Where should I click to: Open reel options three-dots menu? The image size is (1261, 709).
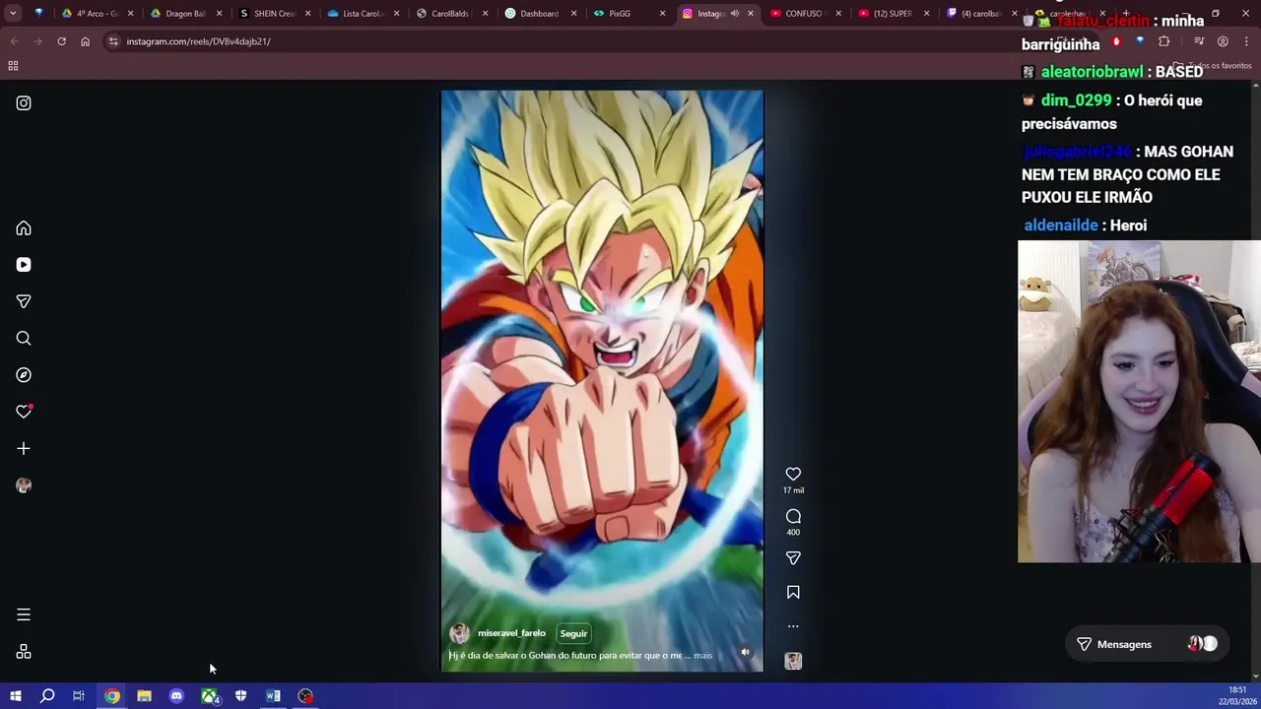tap(793, 626)
